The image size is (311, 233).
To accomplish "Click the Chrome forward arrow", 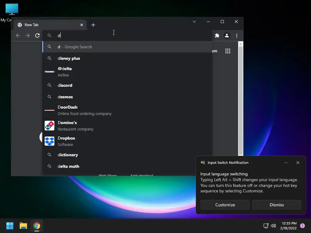I will point(28,35).
